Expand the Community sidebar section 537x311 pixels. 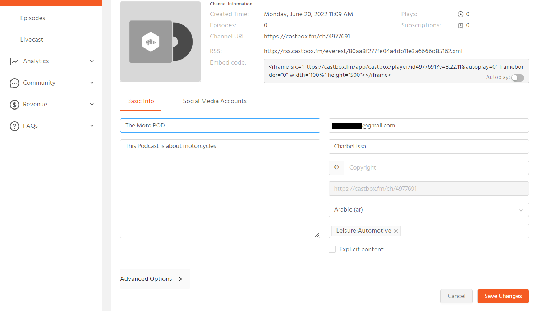pyautogui.click(x=92, y=83)
